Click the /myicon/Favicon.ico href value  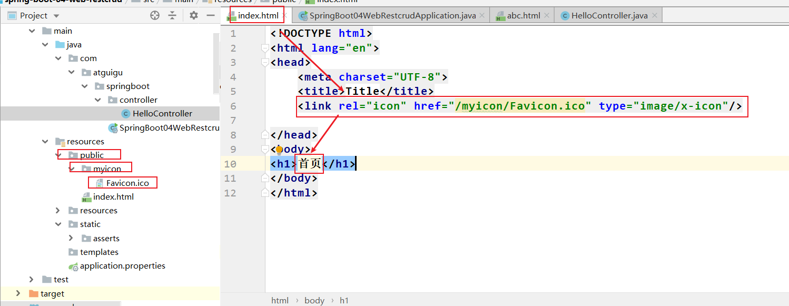click(520, 106)
